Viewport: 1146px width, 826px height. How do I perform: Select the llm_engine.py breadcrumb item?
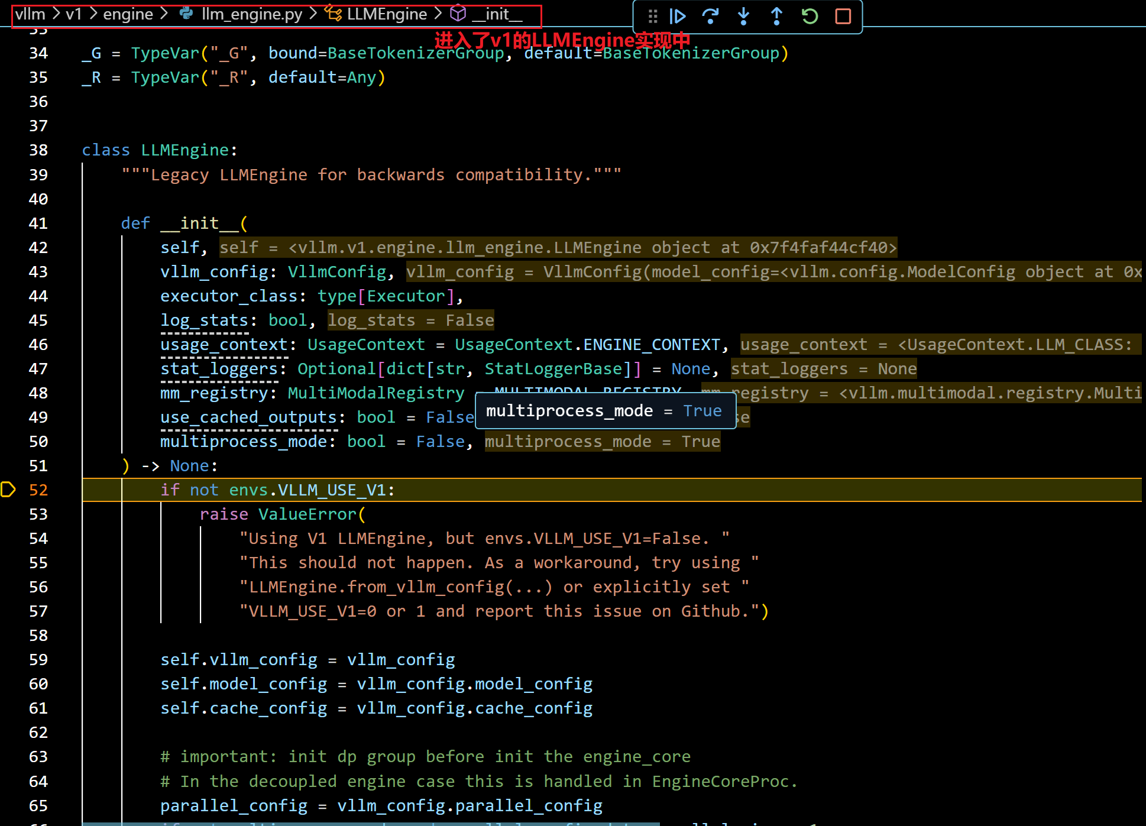point(251,14)
